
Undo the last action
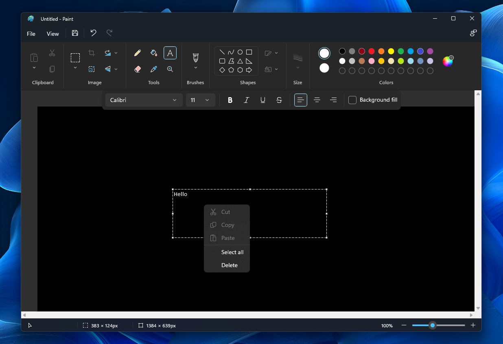(x=93, y=33)
